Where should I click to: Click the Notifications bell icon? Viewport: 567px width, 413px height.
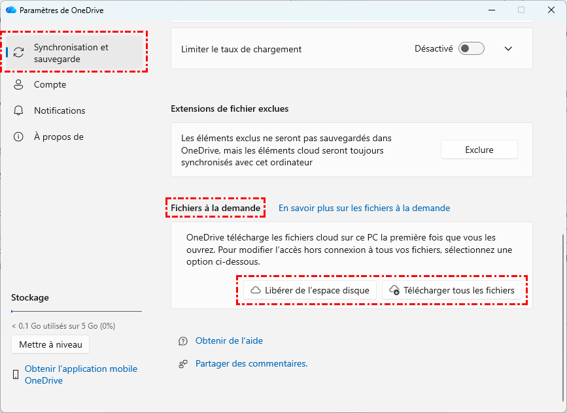pos(18,110)
